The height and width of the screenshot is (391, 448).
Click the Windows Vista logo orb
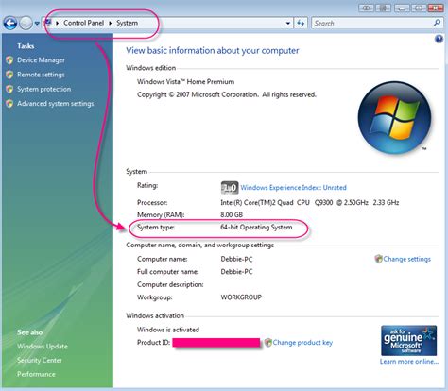(394, 118)
